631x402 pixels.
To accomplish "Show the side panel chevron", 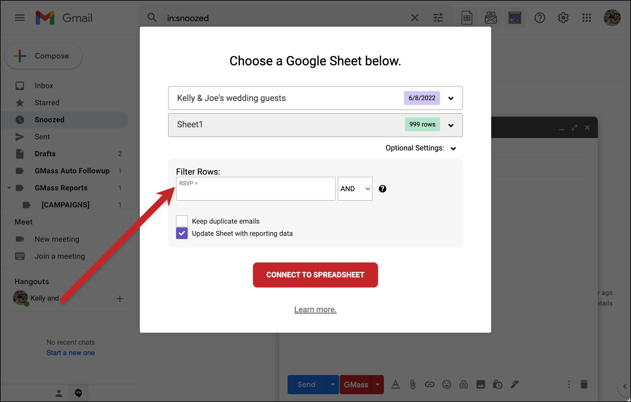I will [x=625, y=386].
